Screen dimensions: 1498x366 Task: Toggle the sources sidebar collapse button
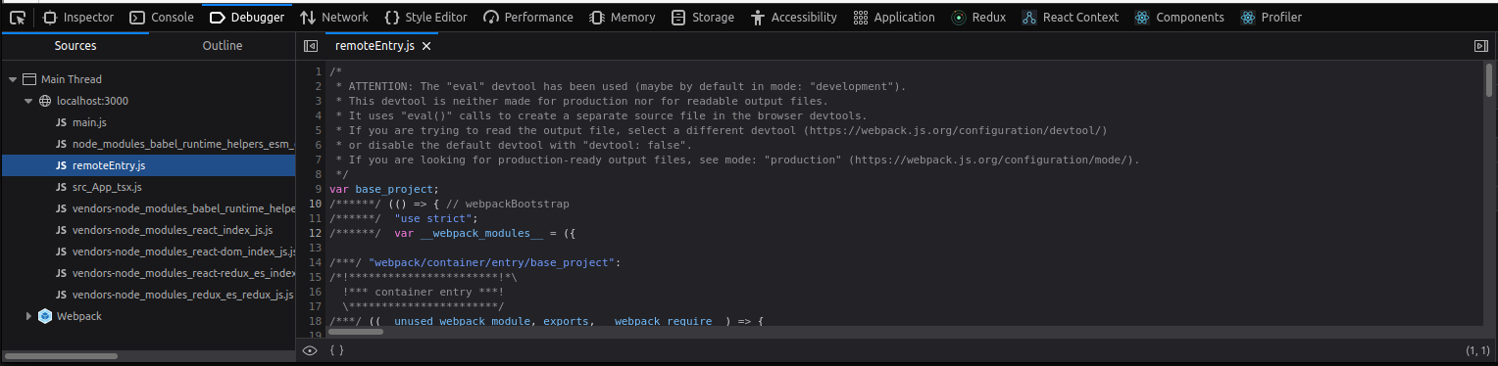point(311,46)
